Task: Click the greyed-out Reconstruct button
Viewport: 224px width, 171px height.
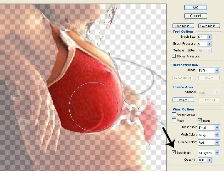Action: (183, 78)
